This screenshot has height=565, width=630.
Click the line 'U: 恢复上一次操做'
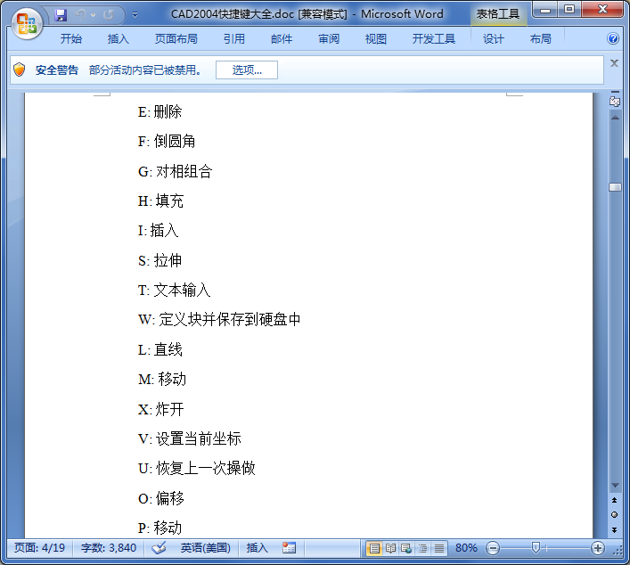[x=197, y=469]
